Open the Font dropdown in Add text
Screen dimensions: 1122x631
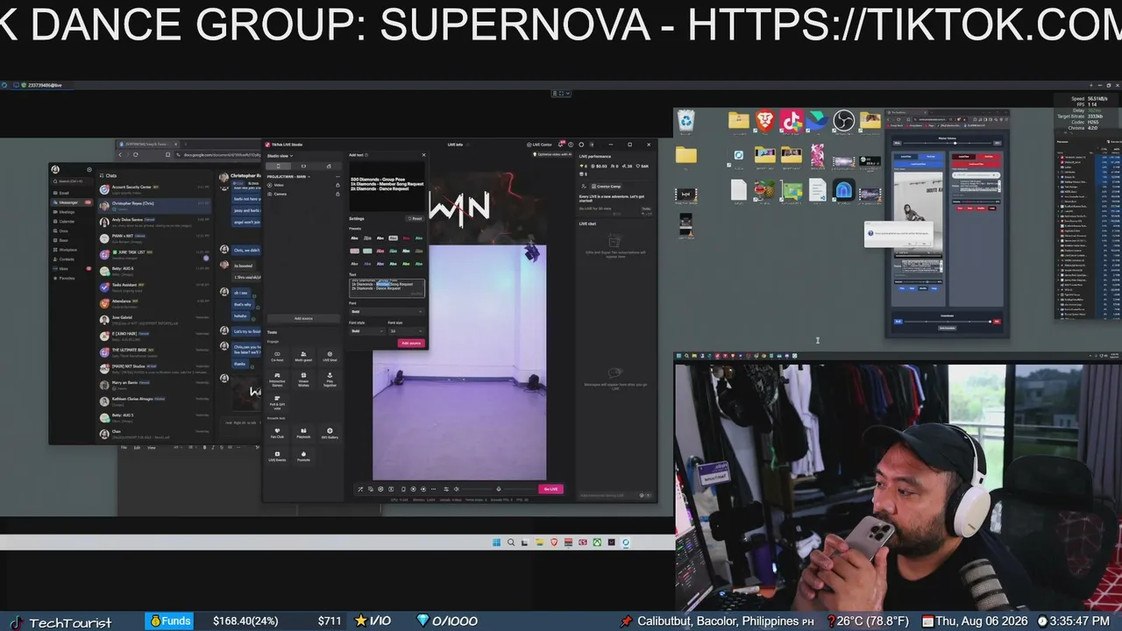point(387,311)
